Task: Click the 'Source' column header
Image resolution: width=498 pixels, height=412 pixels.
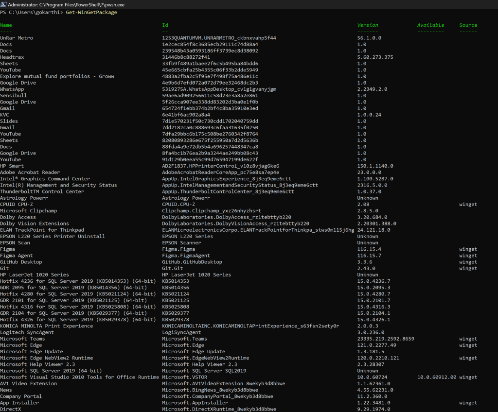Action: click(468, 25)
